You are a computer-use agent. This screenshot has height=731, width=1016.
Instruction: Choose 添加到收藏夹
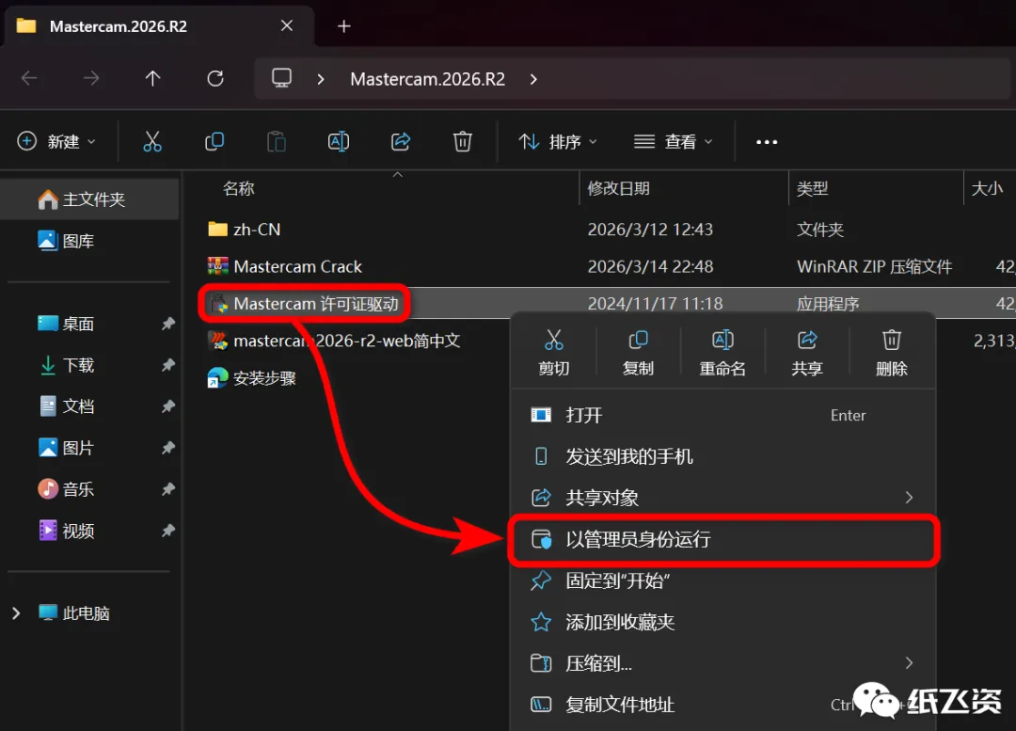pyautogui.click(x=722, y=622)
